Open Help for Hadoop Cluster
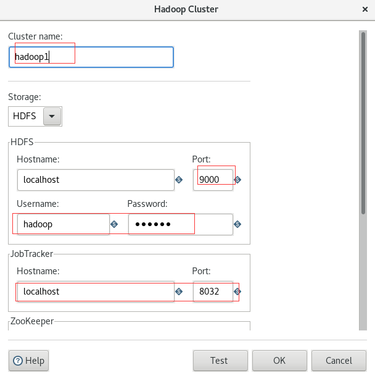 (28, 361)
